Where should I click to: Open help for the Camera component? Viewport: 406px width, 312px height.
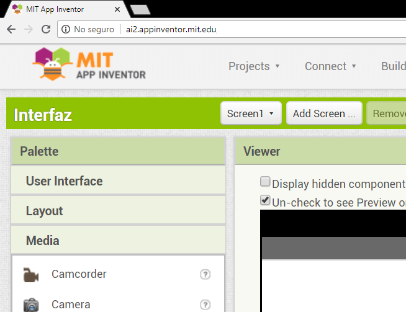click(x=205, y=305)
